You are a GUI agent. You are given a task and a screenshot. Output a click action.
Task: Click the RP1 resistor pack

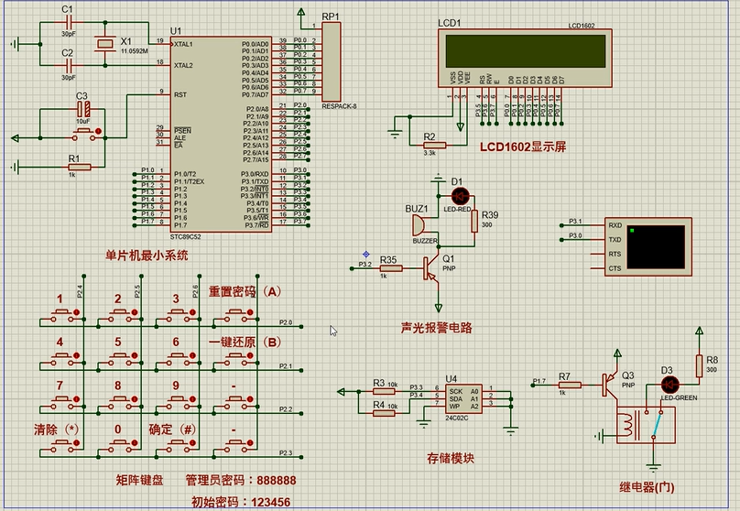331,61
